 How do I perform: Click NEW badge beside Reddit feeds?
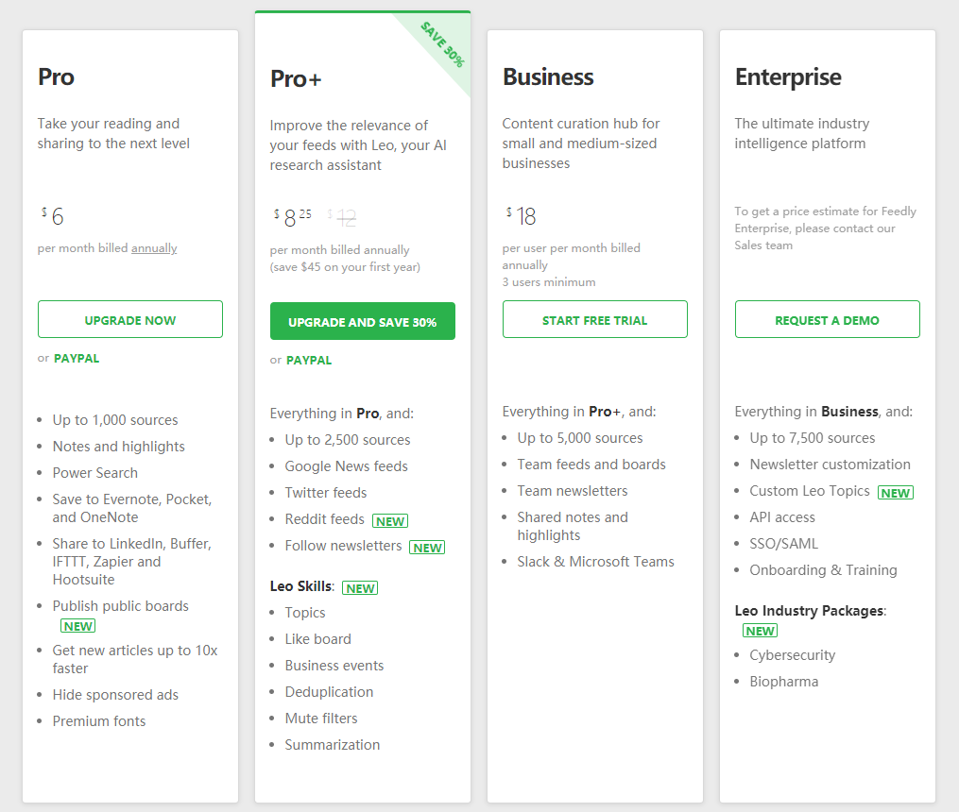(390, 521)
